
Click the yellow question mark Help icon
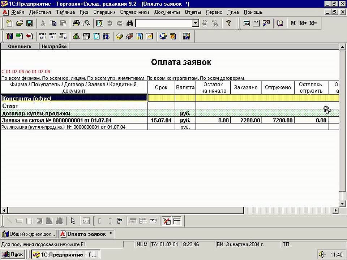click(x=228, y=23)
